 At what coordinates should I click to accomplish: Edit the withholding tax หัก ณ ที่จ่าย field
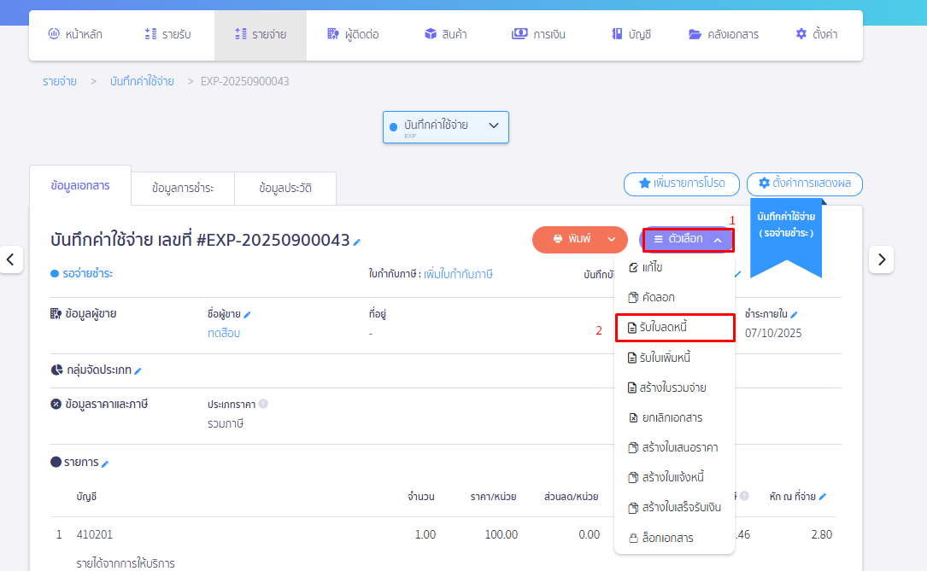pos(820,495)
